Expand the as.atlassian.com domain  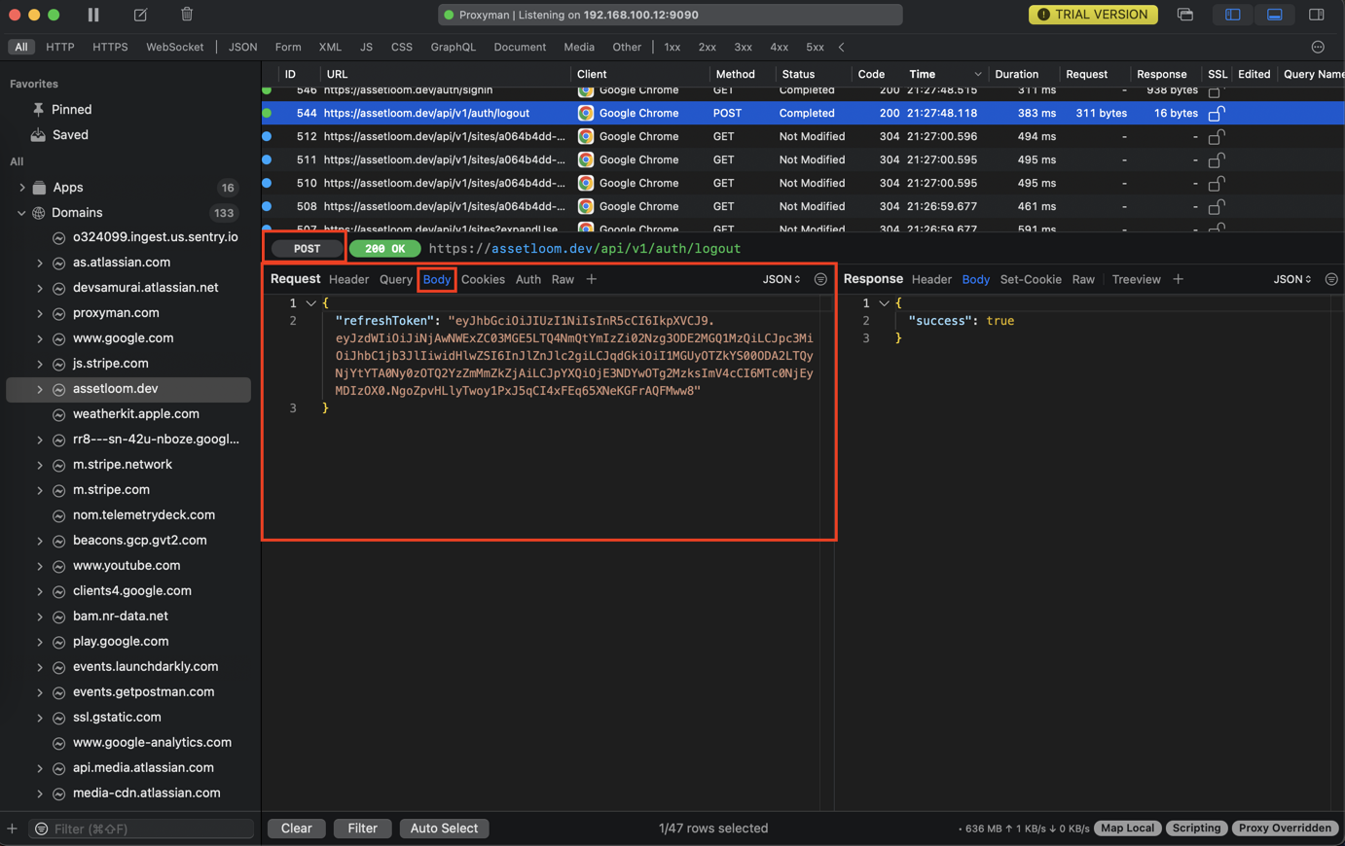coord(40,263)
